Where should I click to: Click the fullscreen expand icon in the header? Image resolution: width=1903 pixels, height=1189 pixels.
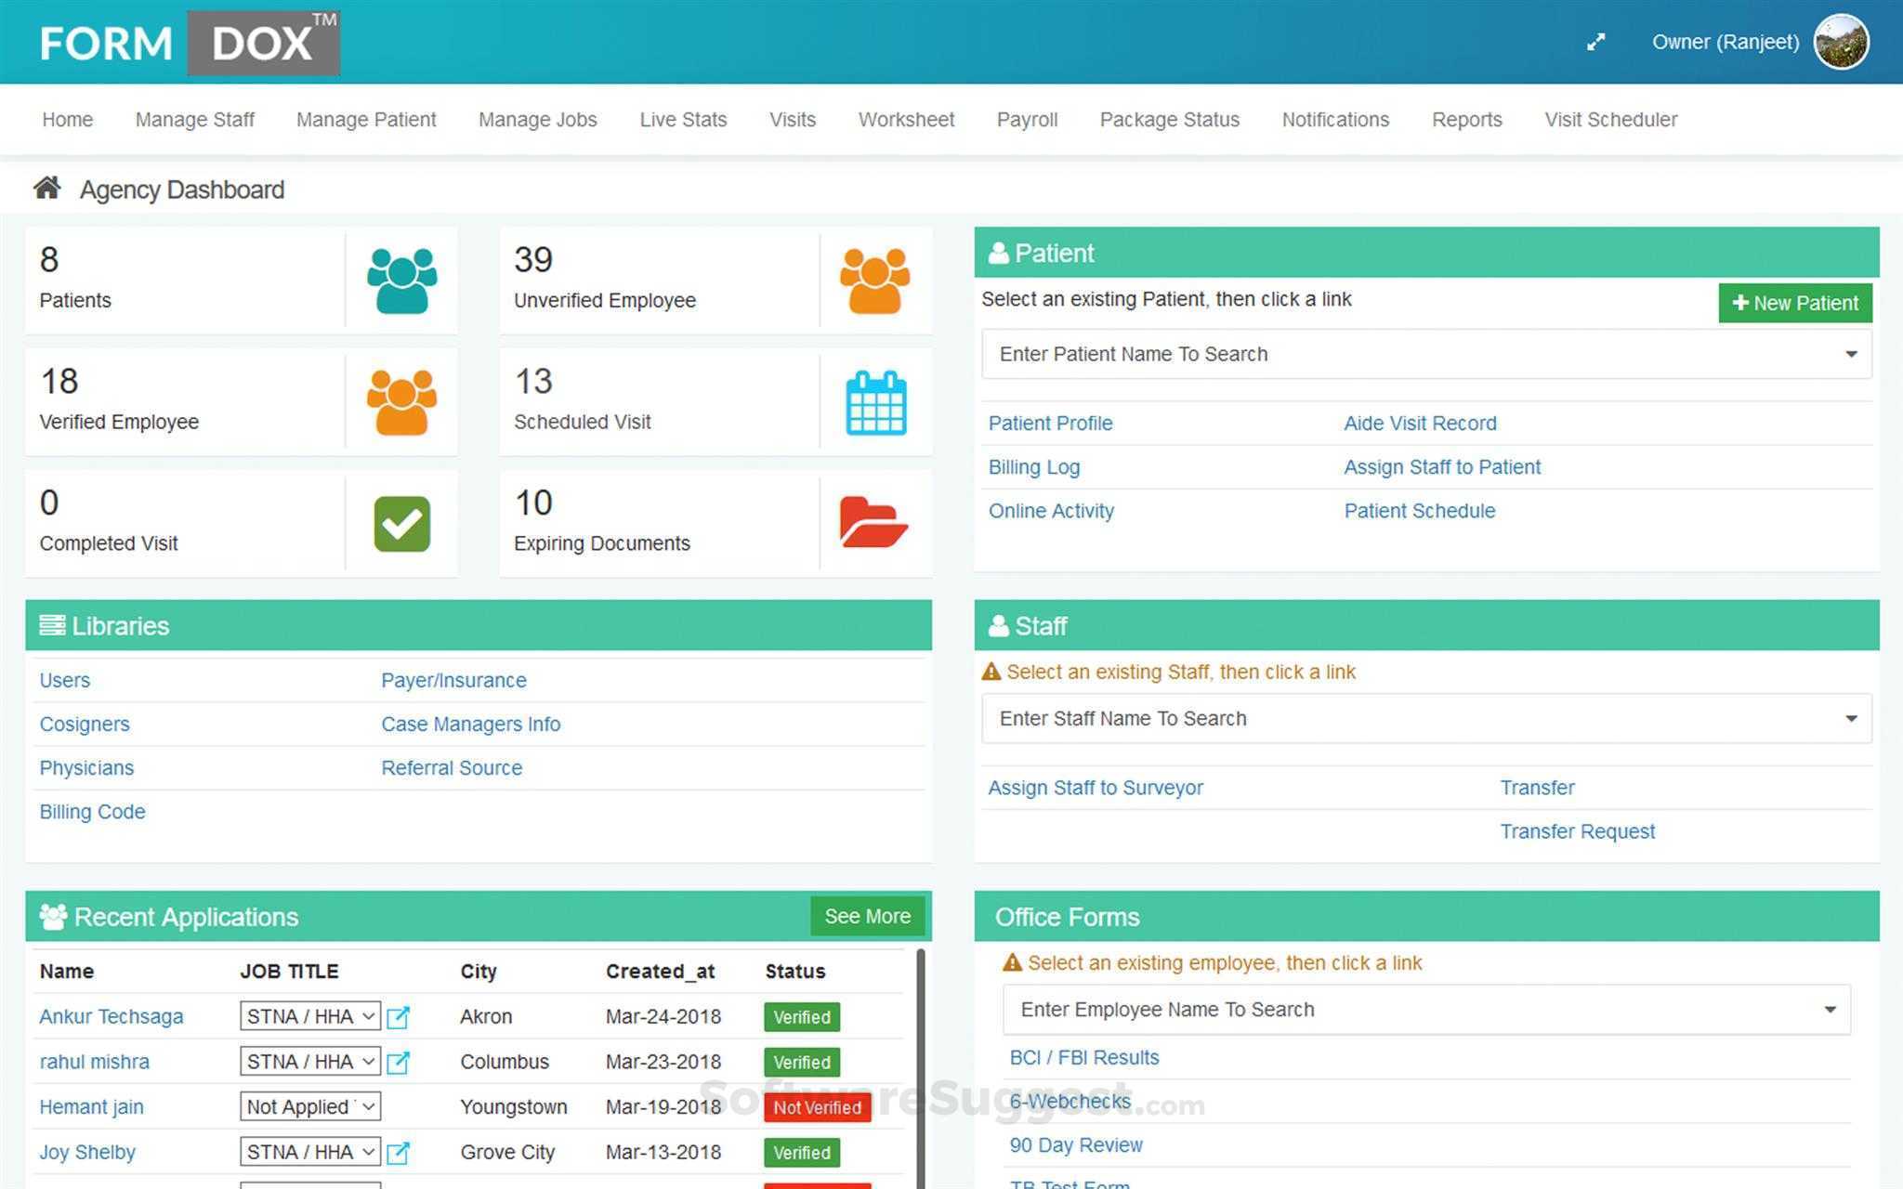[1596, 42]
